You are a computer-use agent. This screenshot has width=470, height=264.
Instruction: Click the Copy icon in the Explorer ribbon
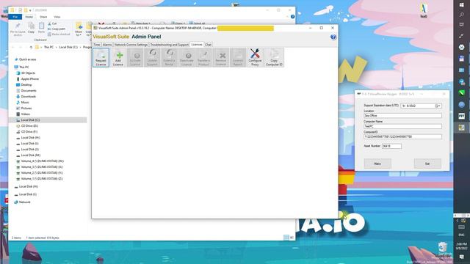31,28
